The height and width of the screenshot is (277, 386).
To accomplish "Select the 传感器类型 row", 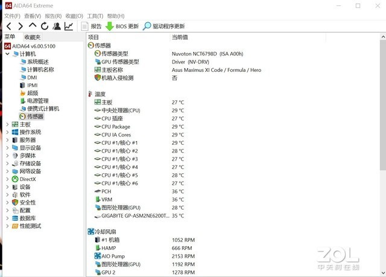I will (169, 54).
